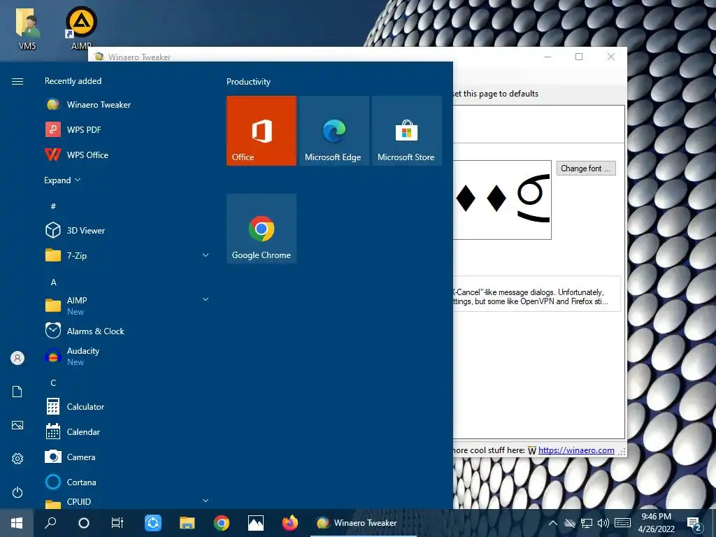716x537 pixels.
Task: Jump to the A letter group
Action: [x=53, y=282]
